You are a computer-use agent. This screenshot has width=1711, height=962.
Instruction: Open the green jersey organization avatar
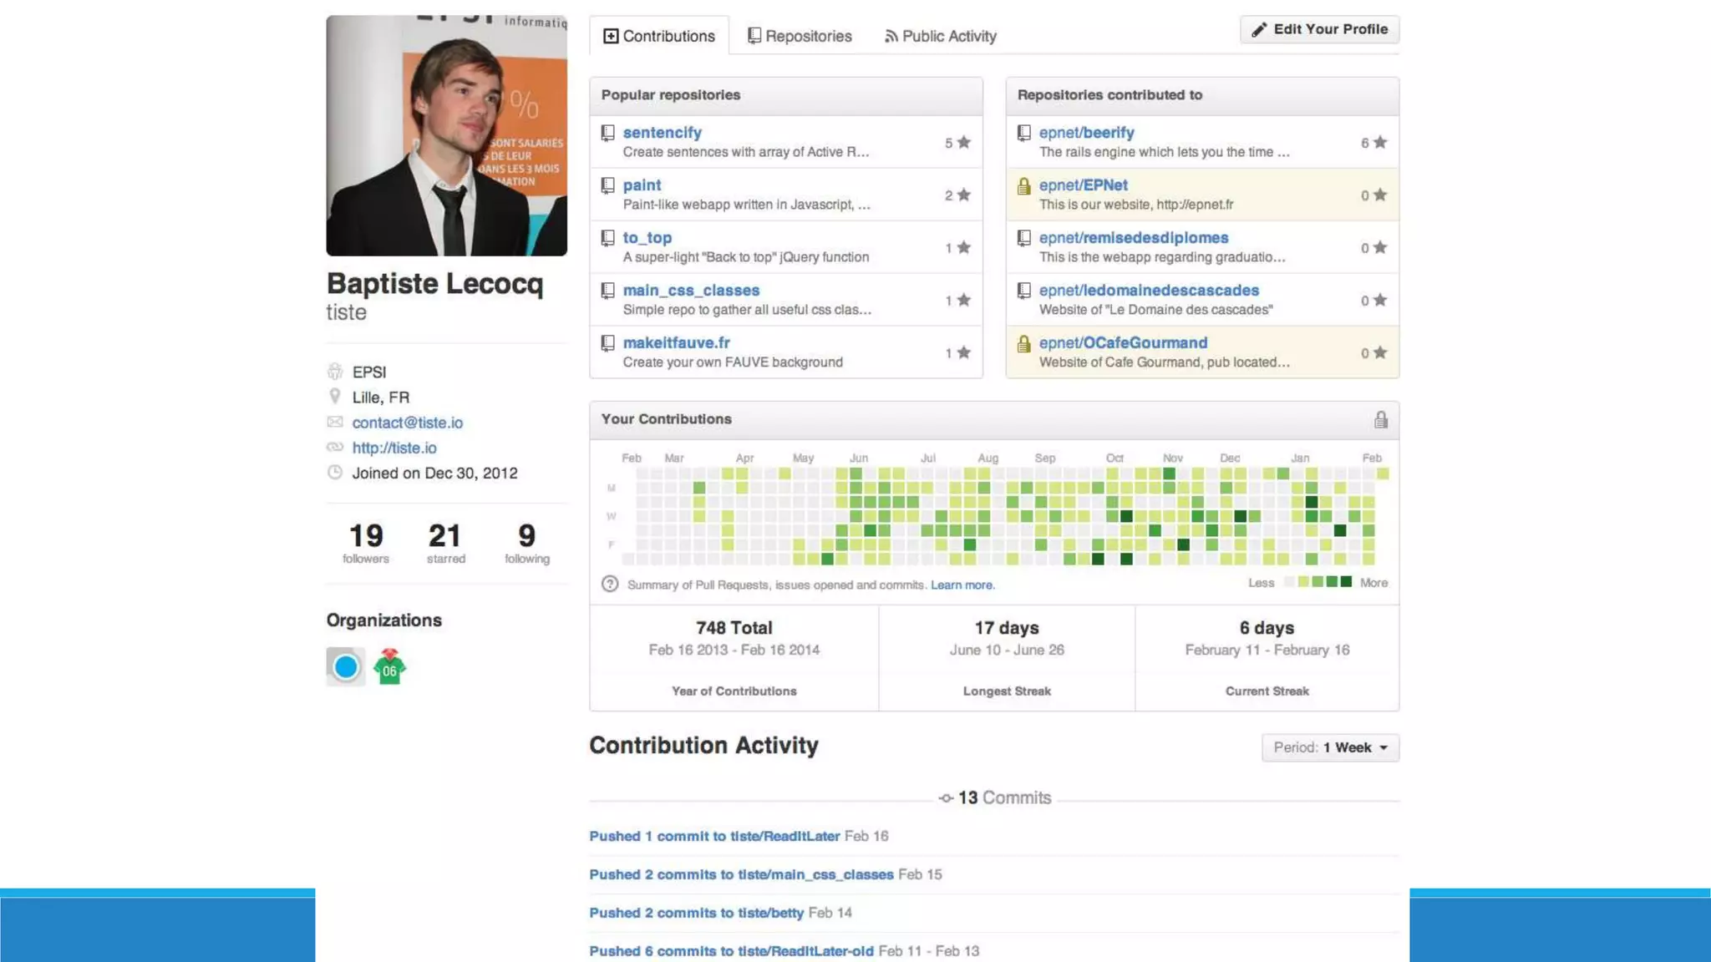click(389, 666)
